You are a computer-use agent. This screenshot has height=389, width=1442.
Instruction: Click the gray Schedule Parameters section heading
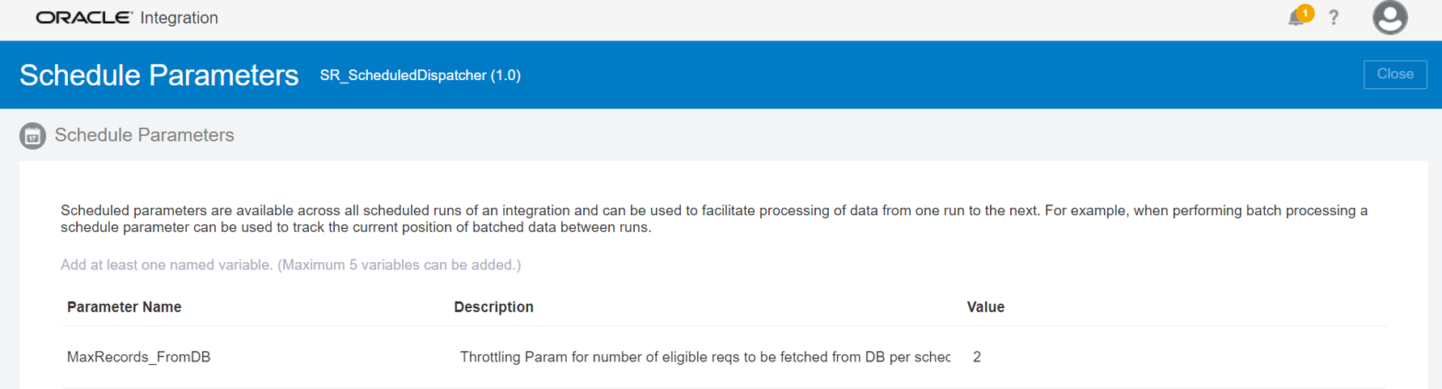144,135
